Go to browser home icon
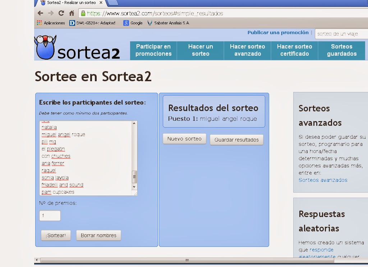 [x=72, y=13]
